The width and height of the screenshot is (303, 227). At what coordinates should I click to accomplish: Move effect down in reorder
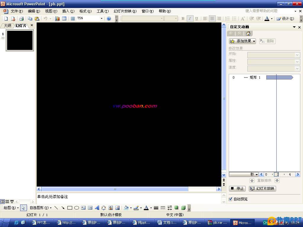(x=277, y=181)
